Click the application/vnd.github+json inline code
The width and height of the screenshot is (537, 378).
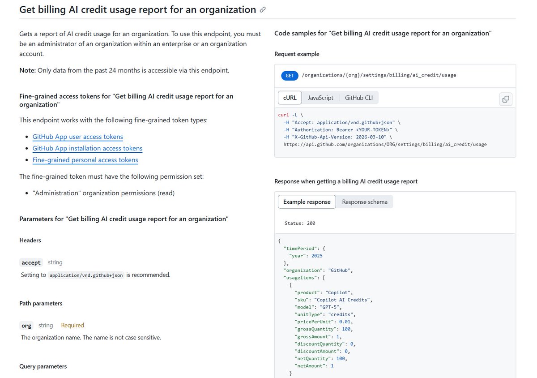(x=87, y=275)
